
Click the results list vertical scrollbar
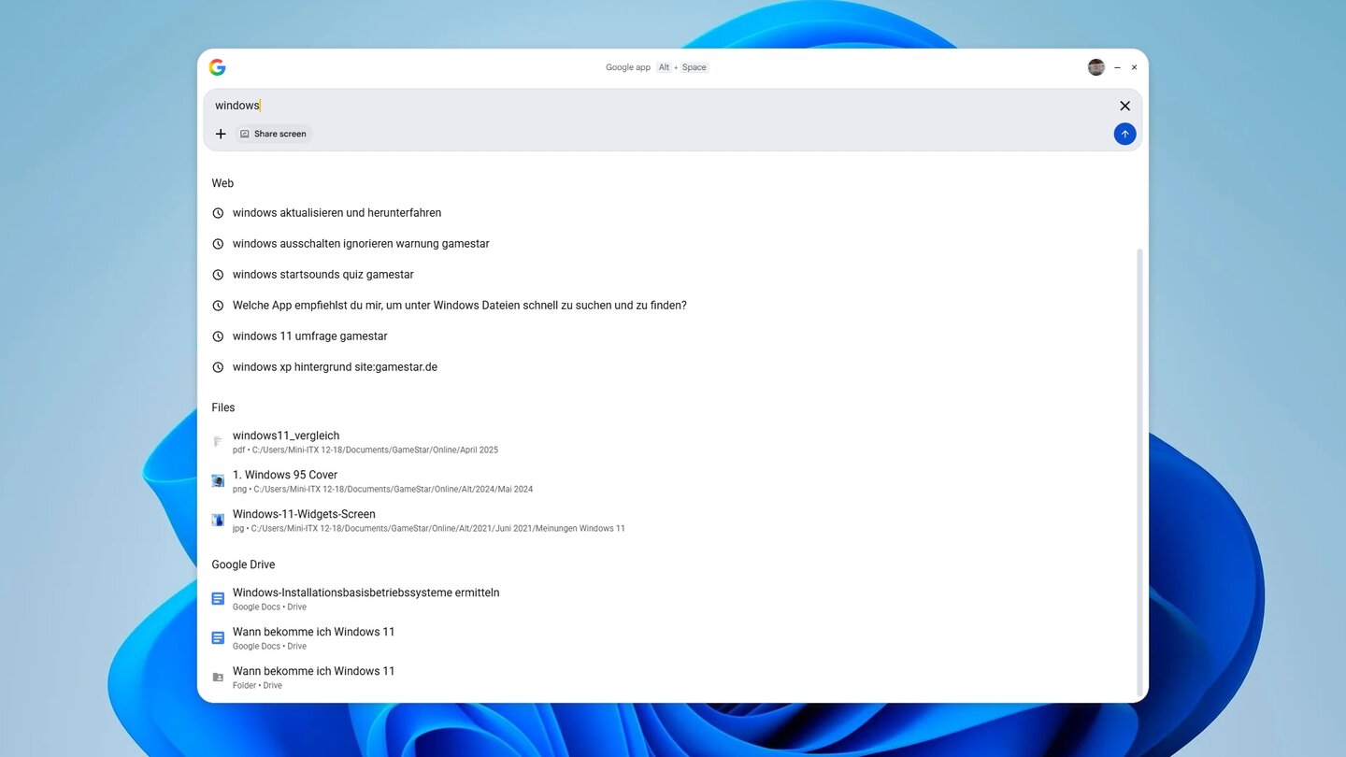[1138, 467]
